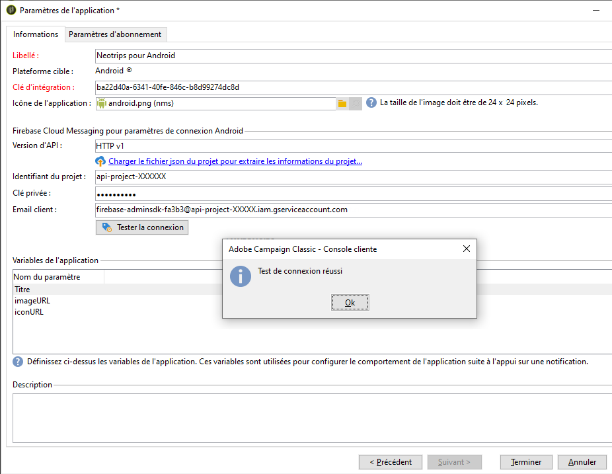
Task: Open the Charger le fichier json link
Action: 235,161
